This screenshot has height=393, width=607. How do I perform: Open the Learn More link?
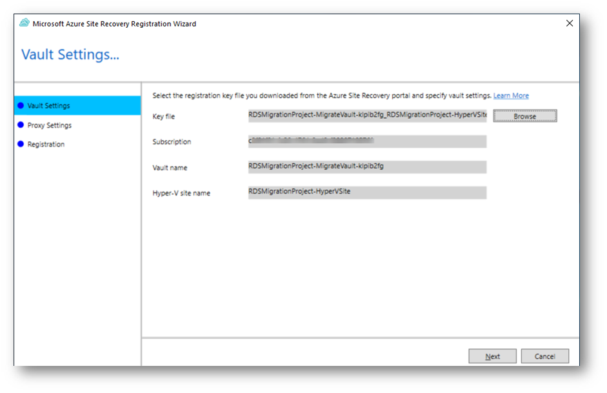pyautogui.click(x=511, y=96)
